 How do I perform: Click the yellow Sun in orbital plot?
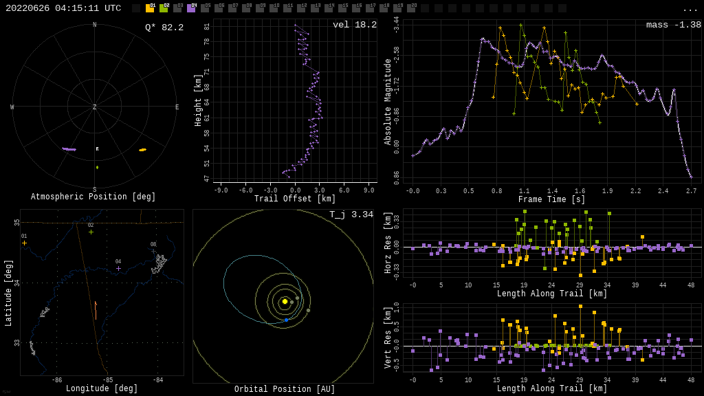pyautogui.click(x=285, y=301)
